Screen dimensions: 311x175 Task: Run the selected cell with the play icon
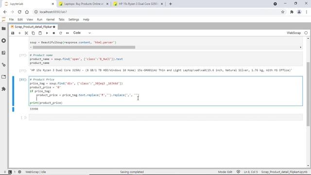(47, 33)
